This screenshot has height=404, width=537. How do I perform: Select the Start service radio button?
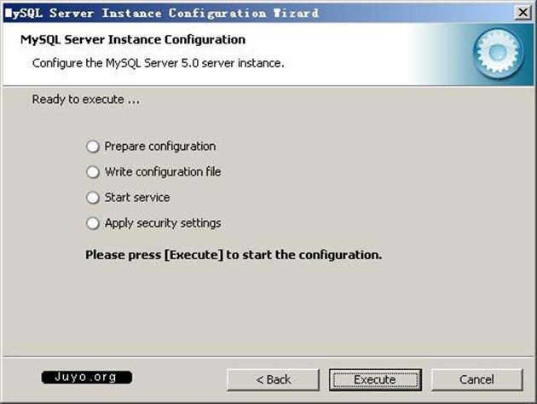93,198
